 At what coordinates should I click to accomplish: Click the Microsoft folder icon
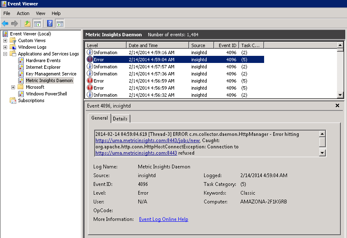tap(20, 87)
